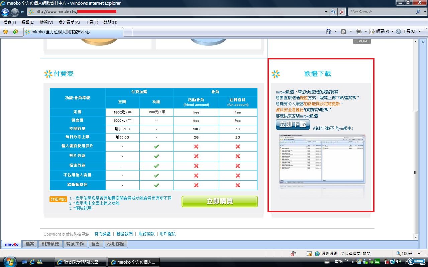Open RSS feeds icon in command bar
Image resolution: width=428 pixels, height=267 pixels.
[x=343, y=31]
